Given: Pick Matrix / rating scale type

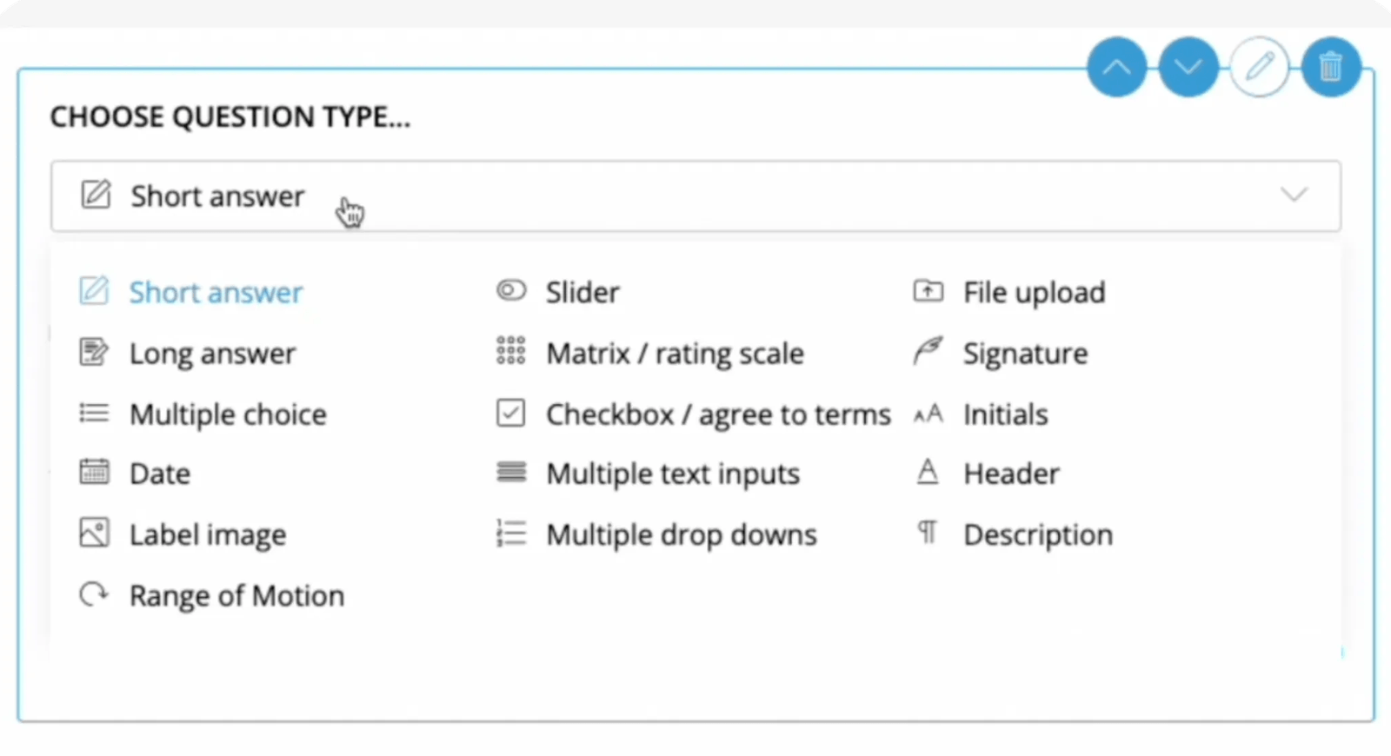Looking at the screenshot, I should (x=675, y=354).
